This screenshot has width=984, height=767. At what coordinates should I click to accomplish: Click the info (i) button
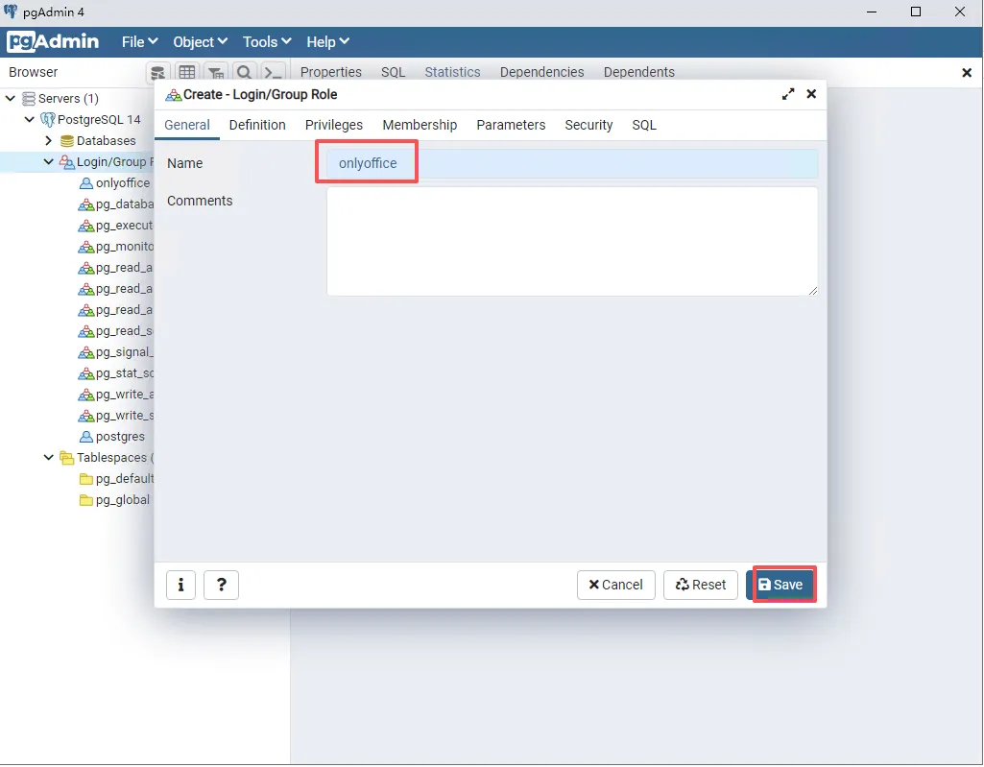[180, 585]
